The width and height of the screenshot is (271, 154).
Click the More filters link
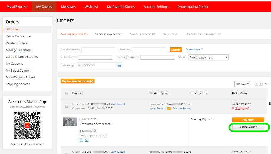pos(193,50)
